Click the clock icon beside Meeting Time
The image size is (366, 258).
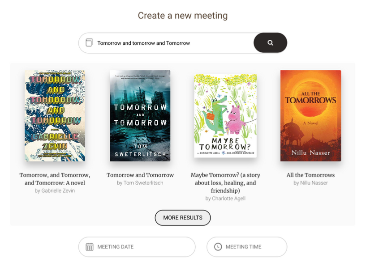[218, 247]
